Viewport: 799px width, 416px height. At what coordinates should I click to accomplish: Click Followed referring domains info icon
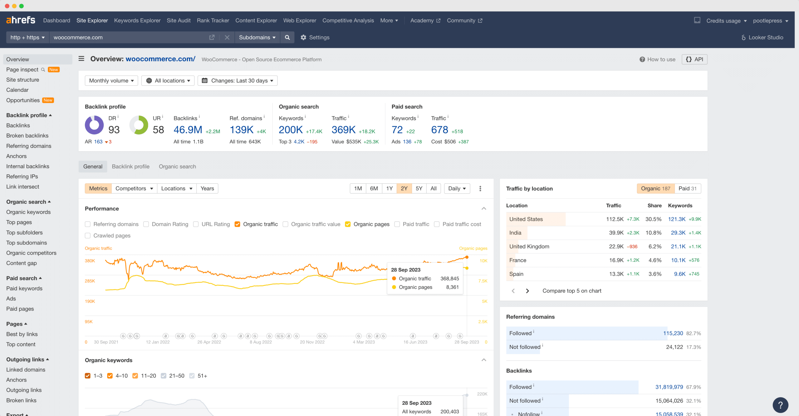[533, 331]
